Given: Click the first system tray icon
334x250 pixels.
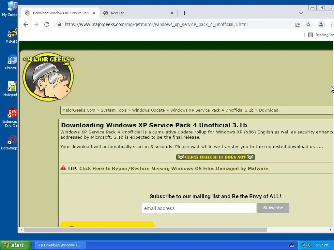Looking at the screenshot, I should point(303,245).
